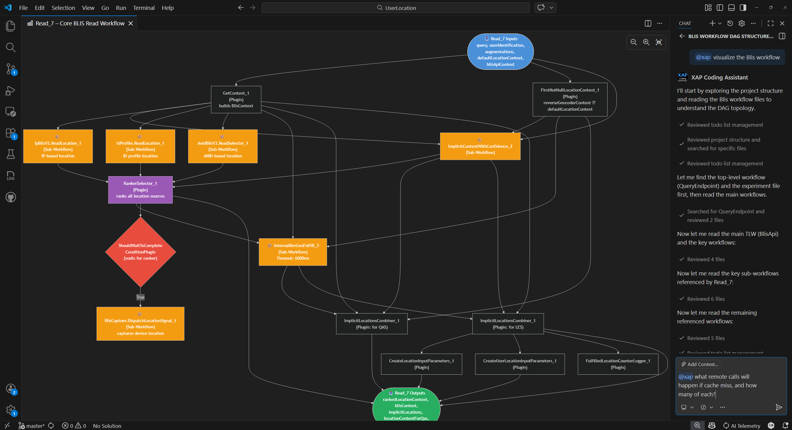Image resolution: width=792 pixels, height=430 pixels.
Task: Open the Extensions view
Action: point(11,133)
